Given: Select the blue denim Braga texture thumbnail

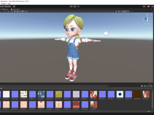Looking at the screenshot, I should (x=41, y=94).
